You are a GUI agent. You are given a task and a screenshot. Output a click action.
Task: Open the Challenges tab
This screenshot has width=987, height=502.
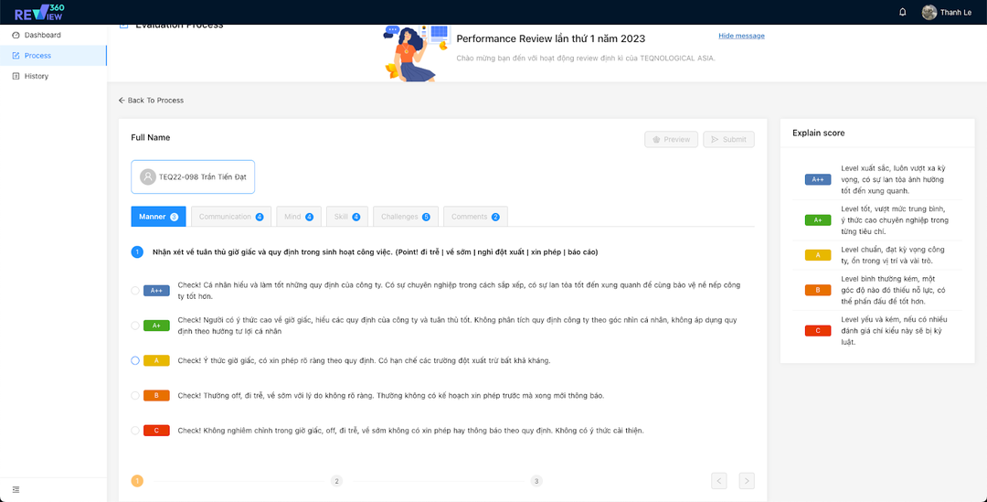click(x=405, y=217)
